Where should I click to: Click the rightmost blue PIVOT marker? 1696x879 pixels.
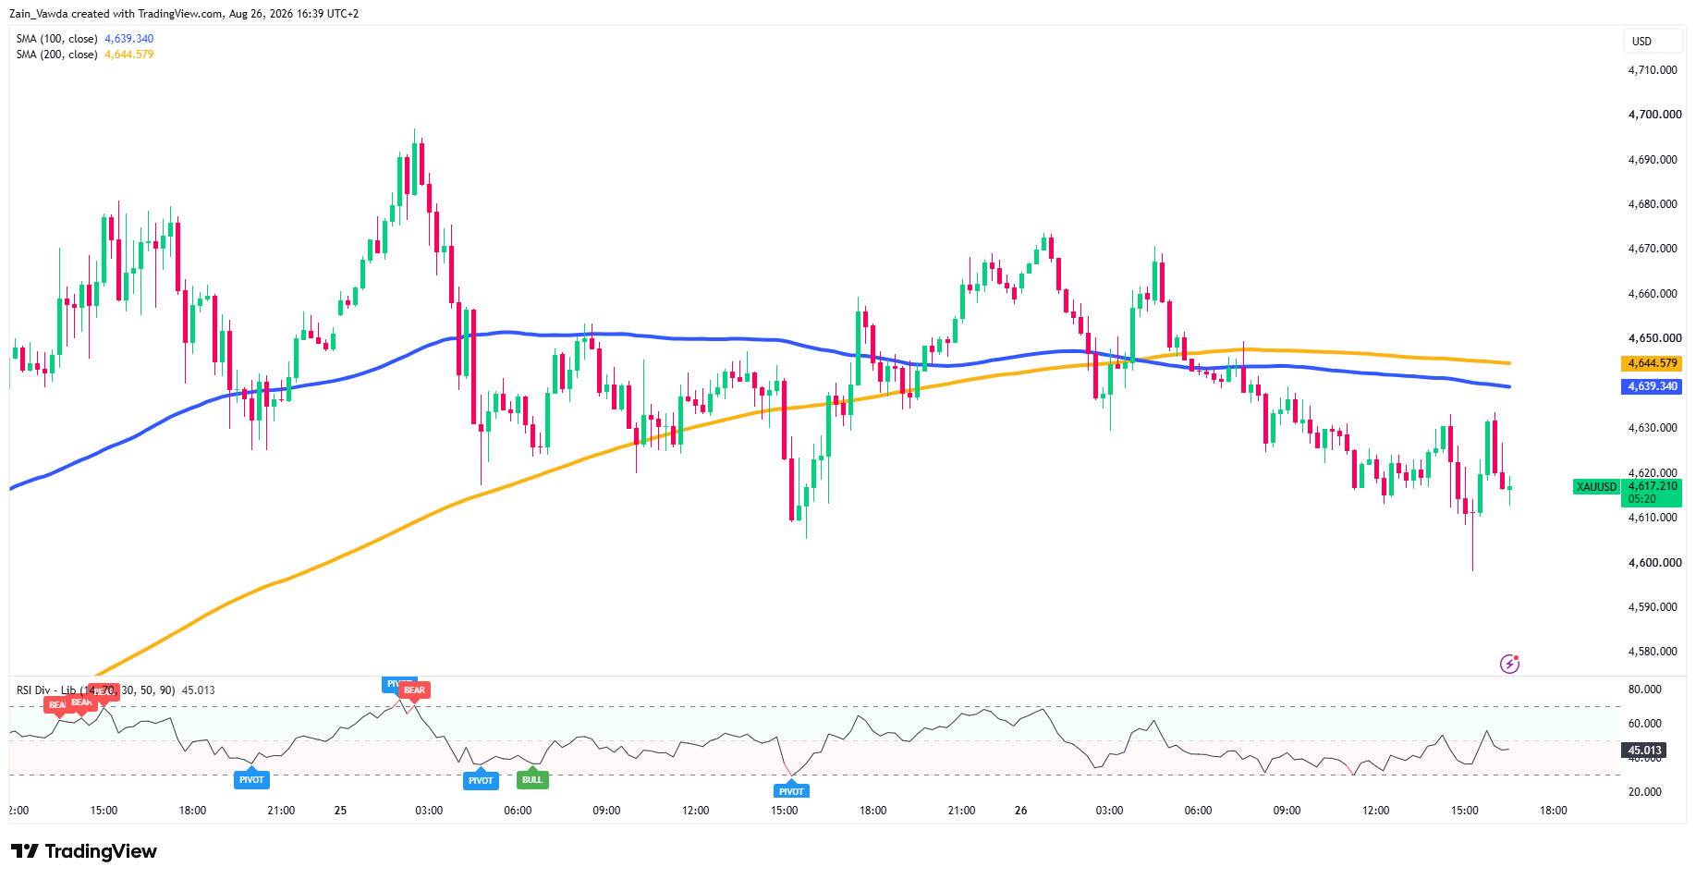[x=791, y=790]
